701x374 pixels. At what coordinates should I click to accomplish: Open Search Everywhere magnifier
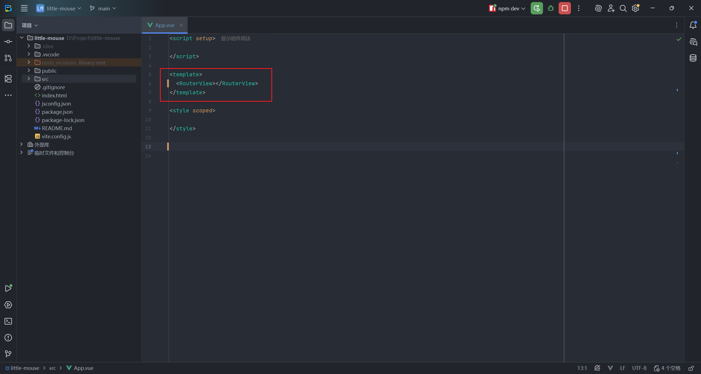tap(623, 8)
